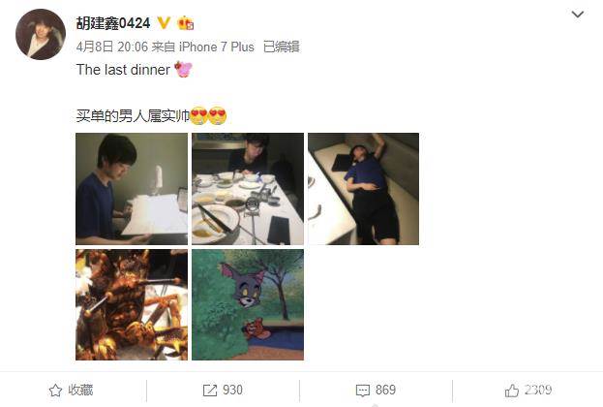The height and width of the screenshot is (407, 603).
Task: Click the 已编辑 edited label
Action: pos(281,47)
